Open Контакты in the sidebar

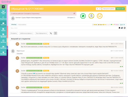(3, 41)
